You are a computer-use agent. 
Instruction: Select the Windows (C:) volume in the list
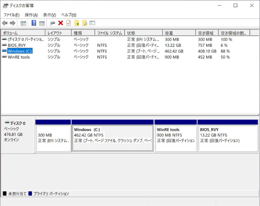point(20,51)
